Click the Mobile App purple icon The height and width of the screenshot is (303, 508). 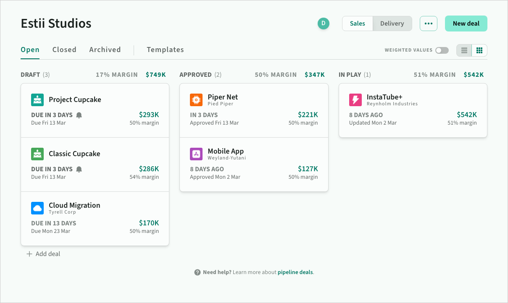pyautogui.click(x=196, y=154)
